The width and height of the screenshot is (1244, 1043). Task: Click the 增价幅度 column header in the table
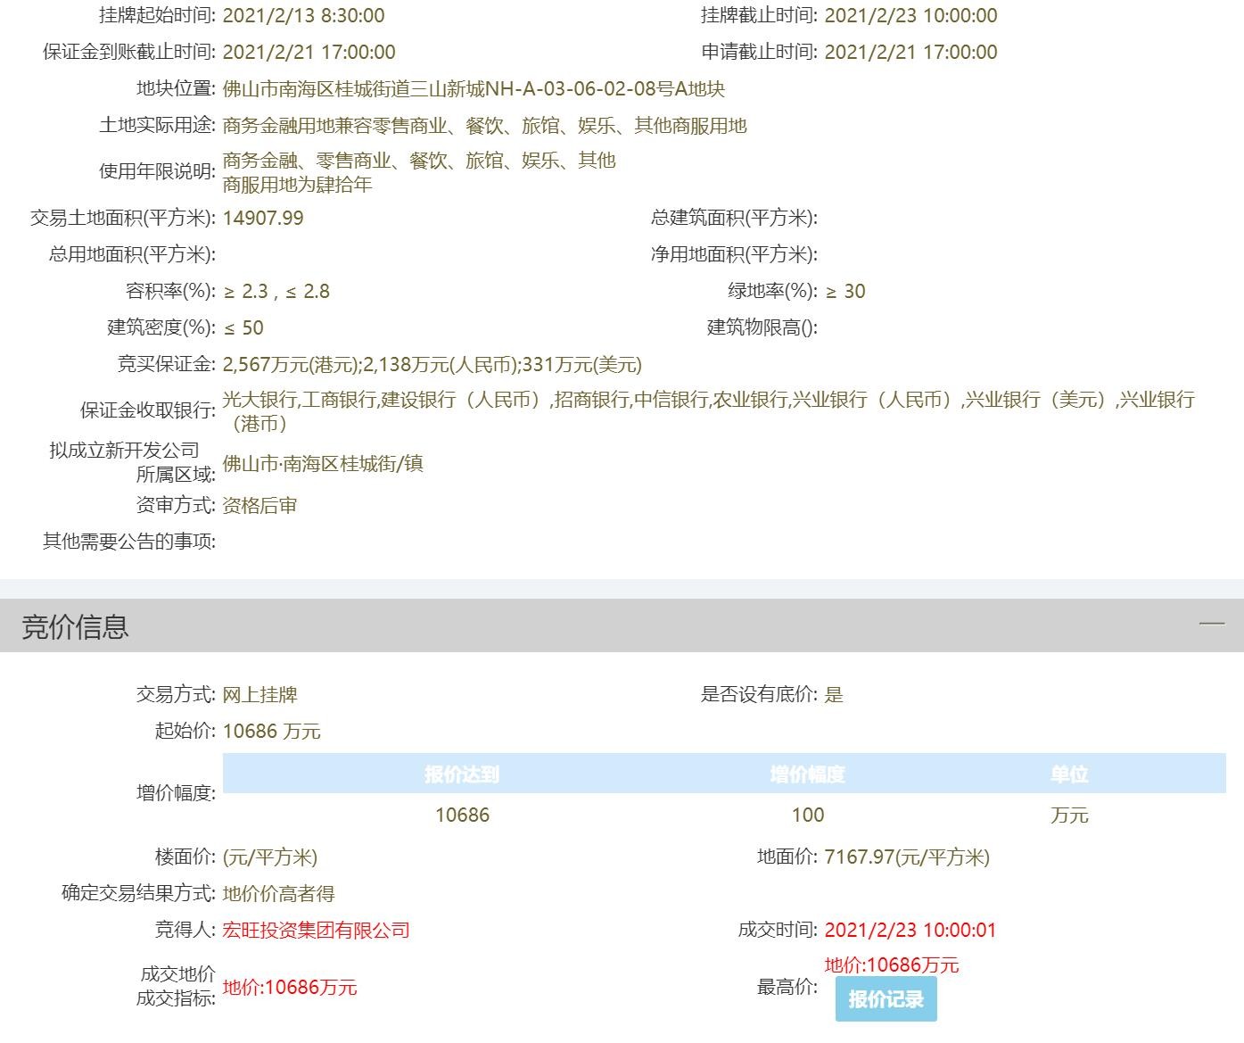[807, 774]
